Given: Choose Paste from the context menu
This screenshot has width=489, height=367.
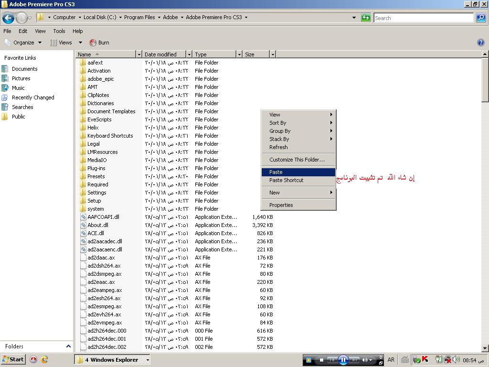Looking at the screenshot, I should pyautogui.click(x=298, y=172).
